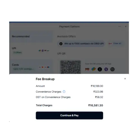This screenshot has height=140, width=140.
Task: Click the card network logos beside Cards
Action: [44, 67]
